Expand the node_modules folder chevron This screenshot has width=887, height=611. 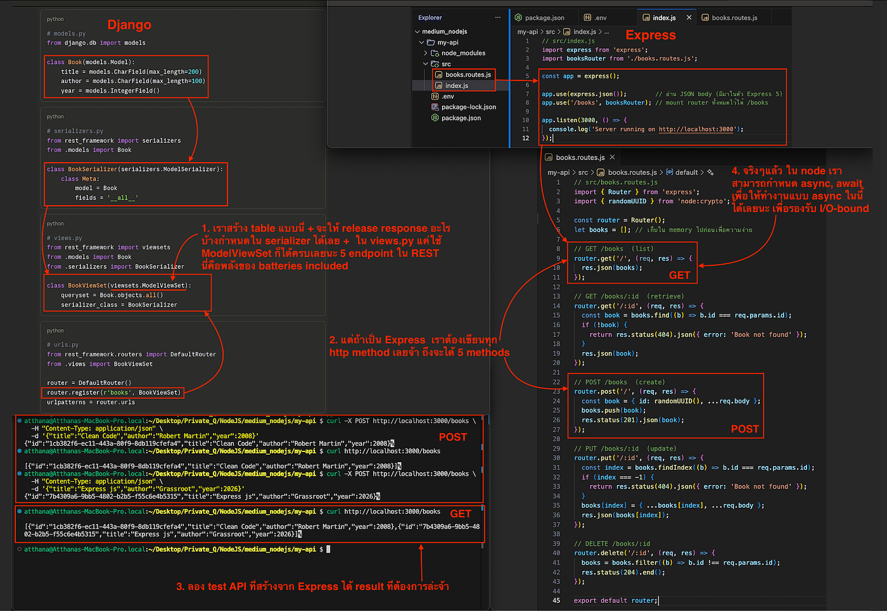426,53
